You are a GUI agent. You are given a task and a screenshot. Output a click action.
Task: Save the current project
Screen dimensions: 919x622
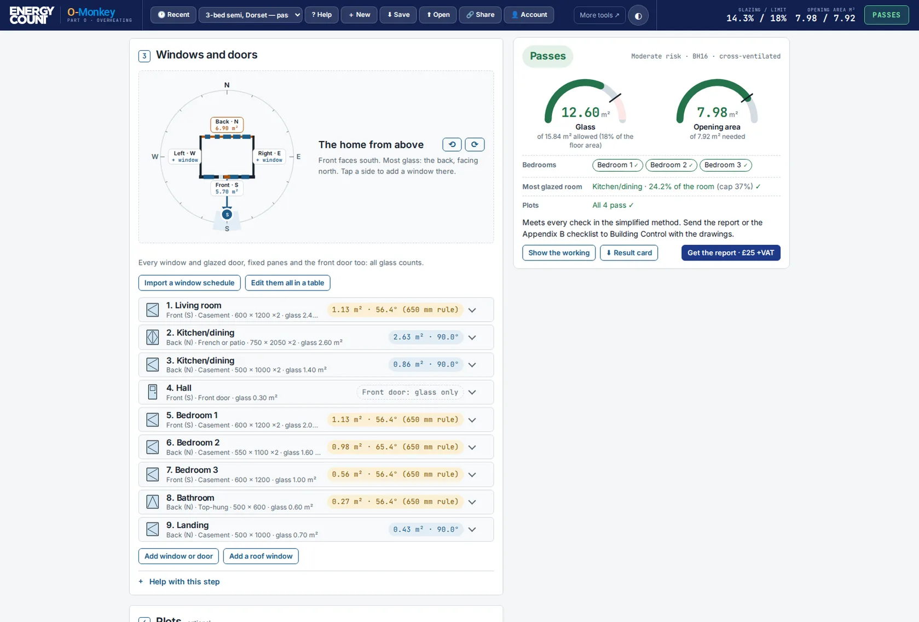click(398, 15)
